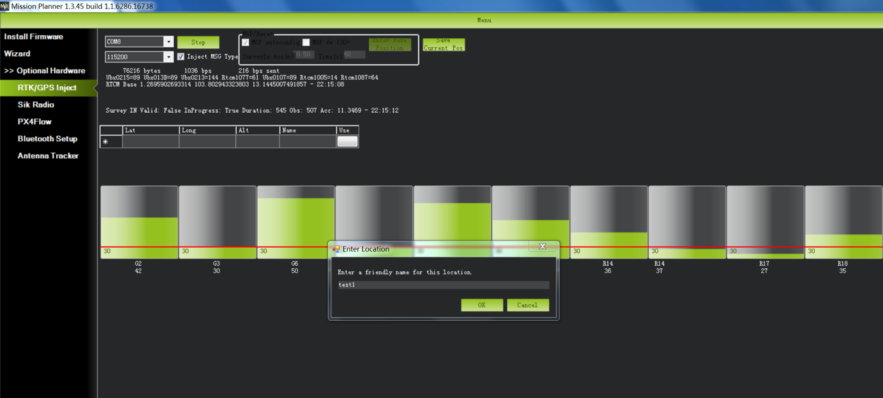Go to PX4Flow settings
The image size is (883, 398).
click(x=34, y=122)
